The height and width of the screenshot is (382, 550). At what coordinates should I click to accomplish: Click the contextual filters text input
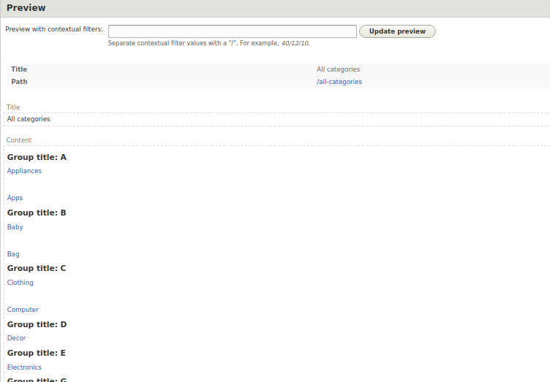tap(232, 31)
